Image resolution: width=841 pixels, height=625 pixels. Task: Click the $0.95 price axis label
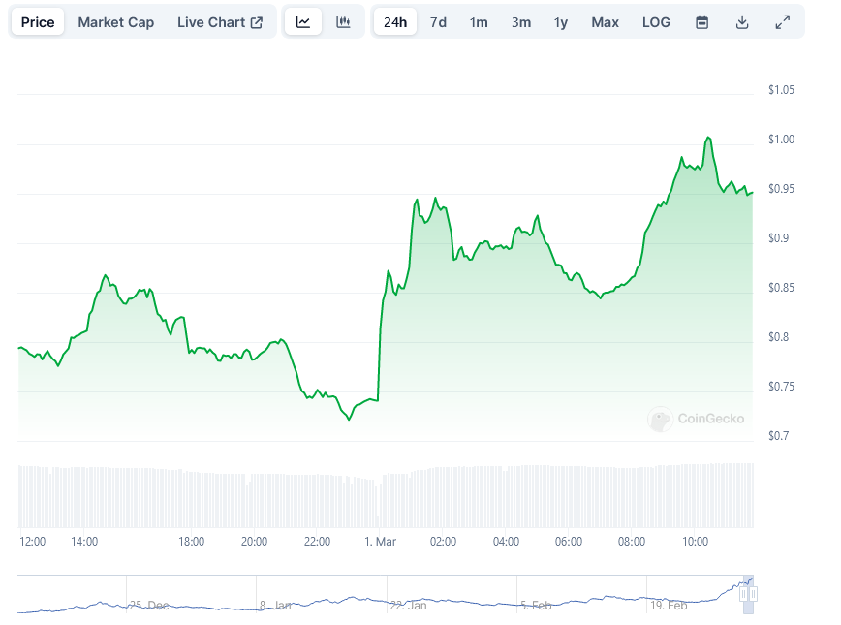781,189
